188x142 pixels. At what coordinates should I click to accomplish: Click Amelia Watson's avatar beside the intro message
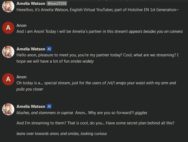[x=8, y=6]
